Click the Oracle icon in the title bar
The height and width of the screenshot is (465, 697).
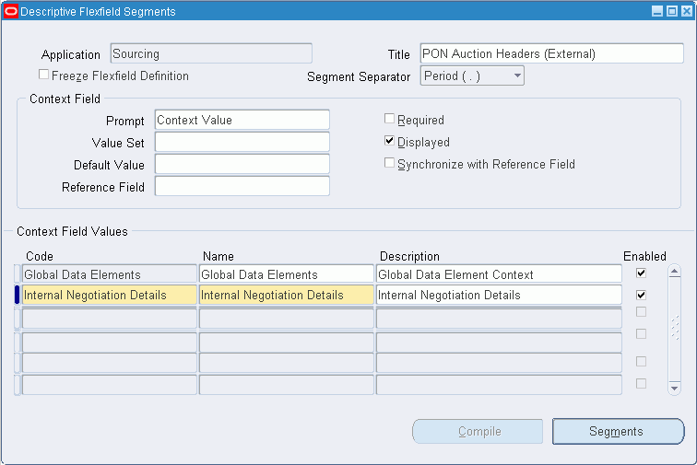[x=11, y=12]
